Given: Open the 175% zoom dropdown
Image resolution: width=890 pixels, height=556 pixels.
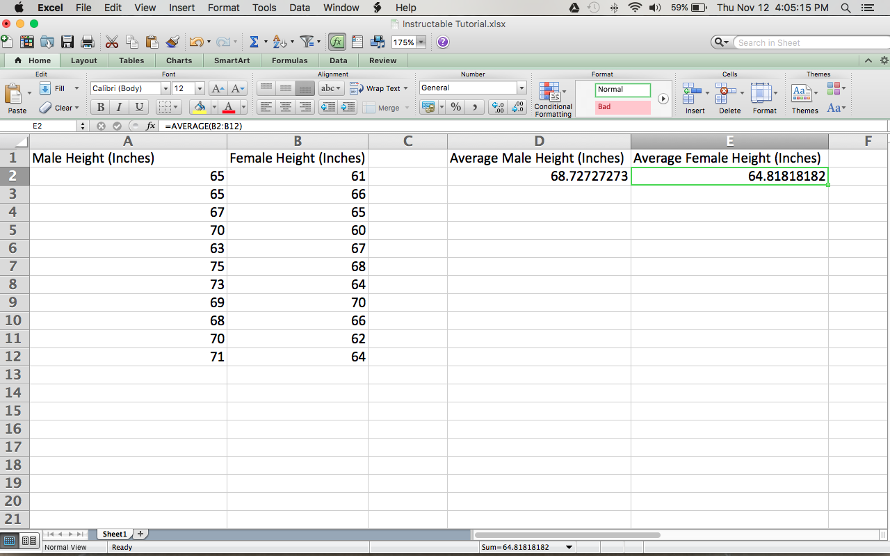Looking at the screenshot, I should point(421,42).
